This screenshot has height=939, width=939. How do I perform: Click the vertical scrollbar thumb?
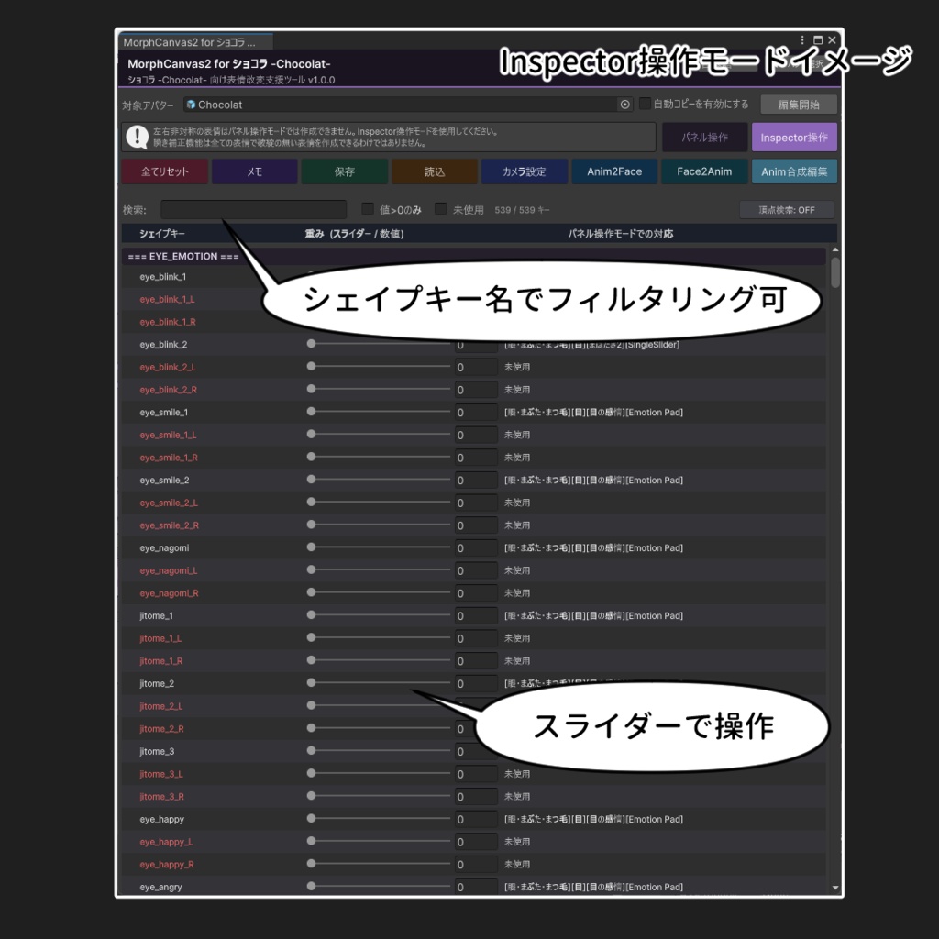[x=834, y=271]
